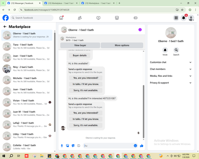Open the Windows notification center
The image size is (199, 159).
pos(194,156)
